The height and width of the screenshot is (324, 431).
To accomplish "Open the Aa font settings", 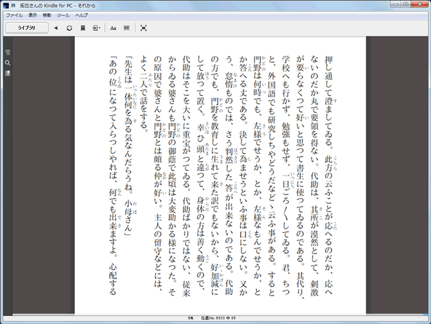I will point(113,28).
